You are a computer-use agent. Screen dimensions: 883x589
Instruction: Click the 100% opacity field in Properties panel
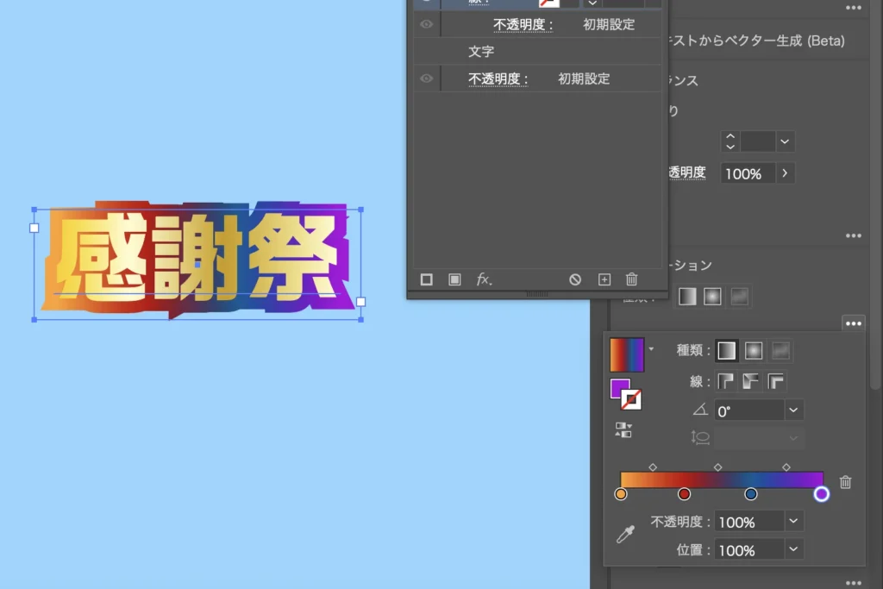[747, 173]
